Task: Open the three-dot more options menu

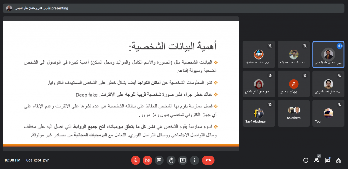Action: [194, 160]
